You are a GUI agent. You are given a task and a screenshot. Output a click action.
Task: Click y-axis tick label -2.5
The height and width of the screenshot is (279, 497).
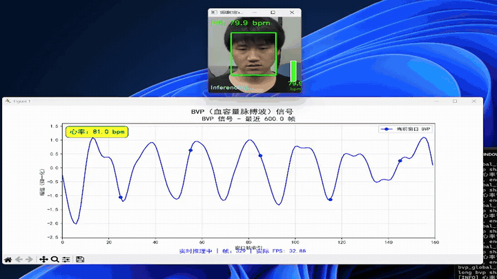click(53, 237)
